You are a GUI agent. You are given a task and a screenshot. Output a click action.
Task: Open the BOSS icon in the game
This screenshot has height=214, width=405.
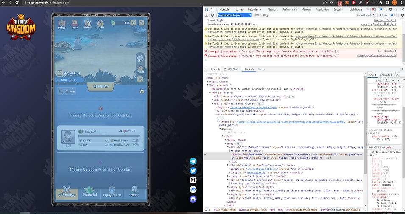(x=87, y=24)
